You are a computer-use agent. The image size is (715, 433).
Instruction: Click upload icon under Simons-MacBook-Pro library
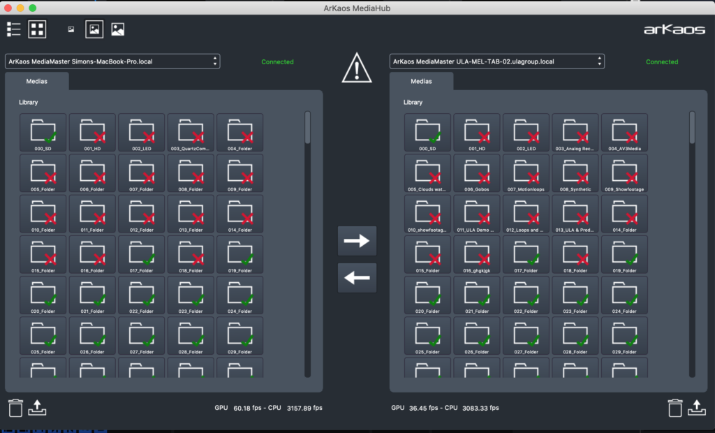(38, 407)
